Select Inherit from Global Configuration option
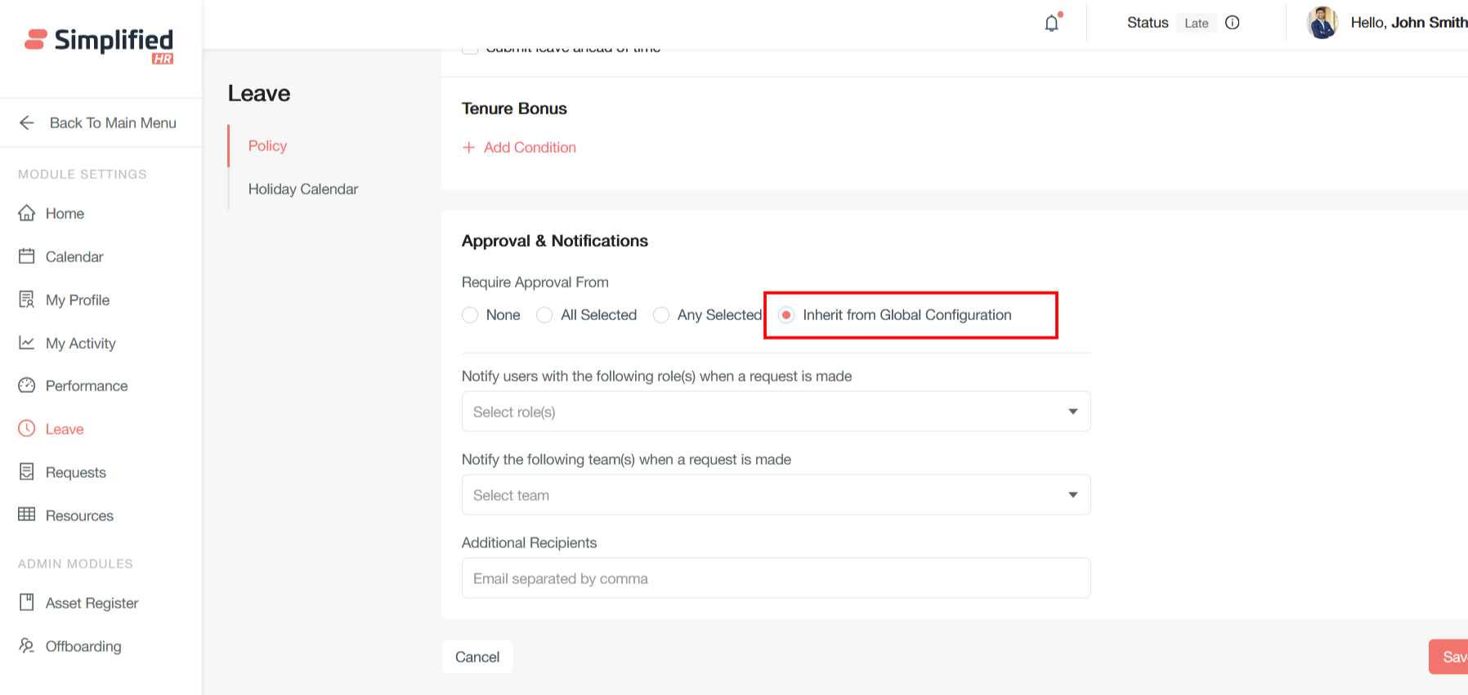Viewport: 1468px width, 695px height. tap(786, 315)
